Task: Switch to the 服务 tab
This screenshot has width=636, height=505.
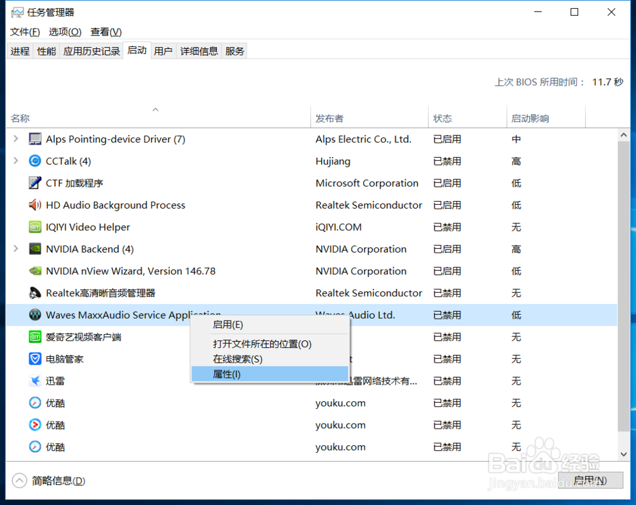Action: [235, 51]
